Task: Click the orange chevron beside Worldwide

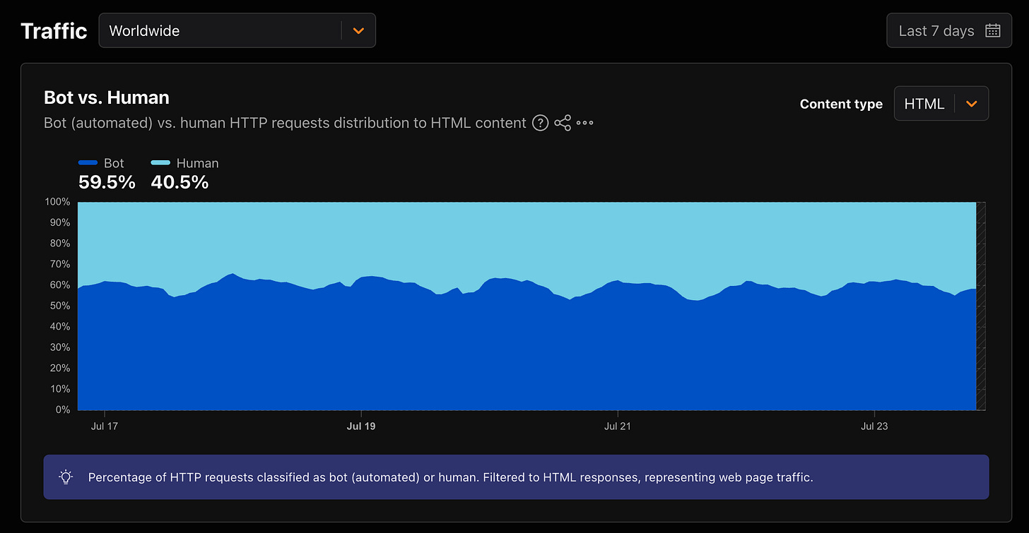Action: tap(358, 30)
